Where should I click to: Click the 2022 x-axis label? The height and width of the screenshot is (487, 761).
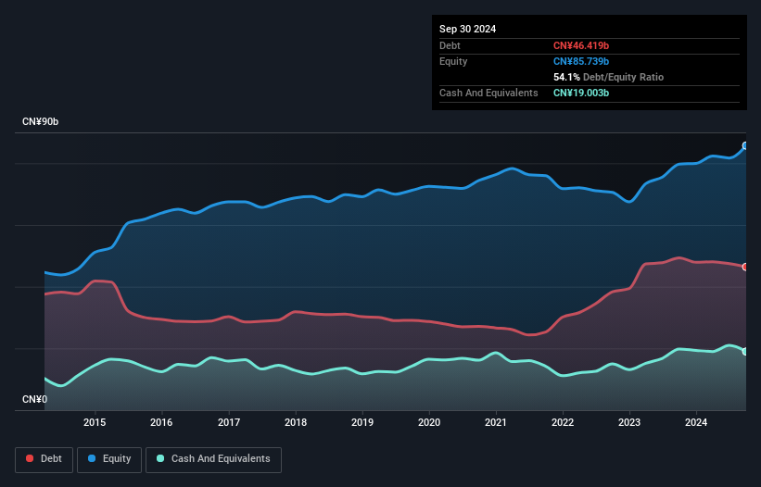click(x=563, y=422)
